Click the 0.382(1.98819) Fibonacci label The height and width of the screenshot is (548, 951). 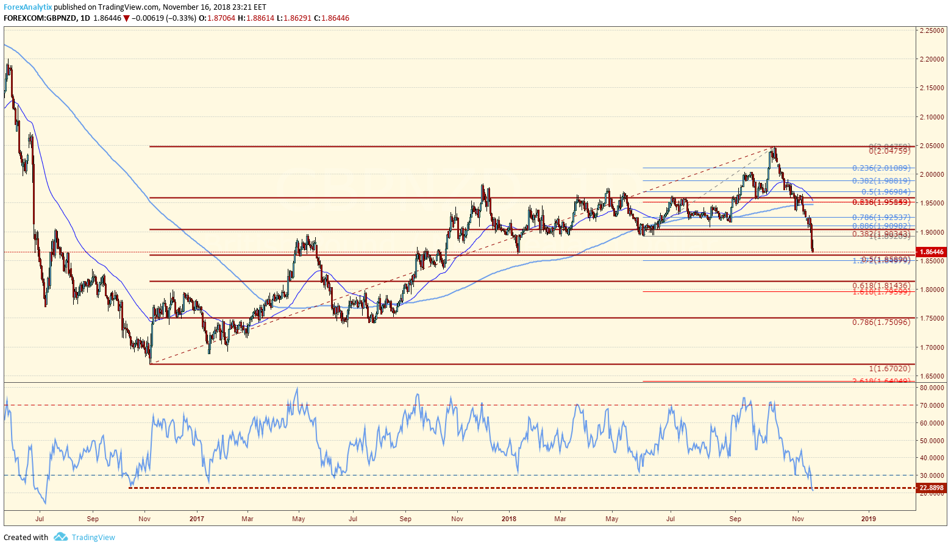[x=881, y=180]
